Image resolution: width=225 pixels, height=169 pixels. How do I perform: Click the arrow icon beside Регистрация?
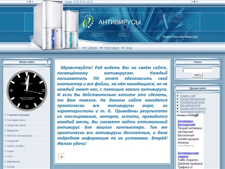click(101, 48)
